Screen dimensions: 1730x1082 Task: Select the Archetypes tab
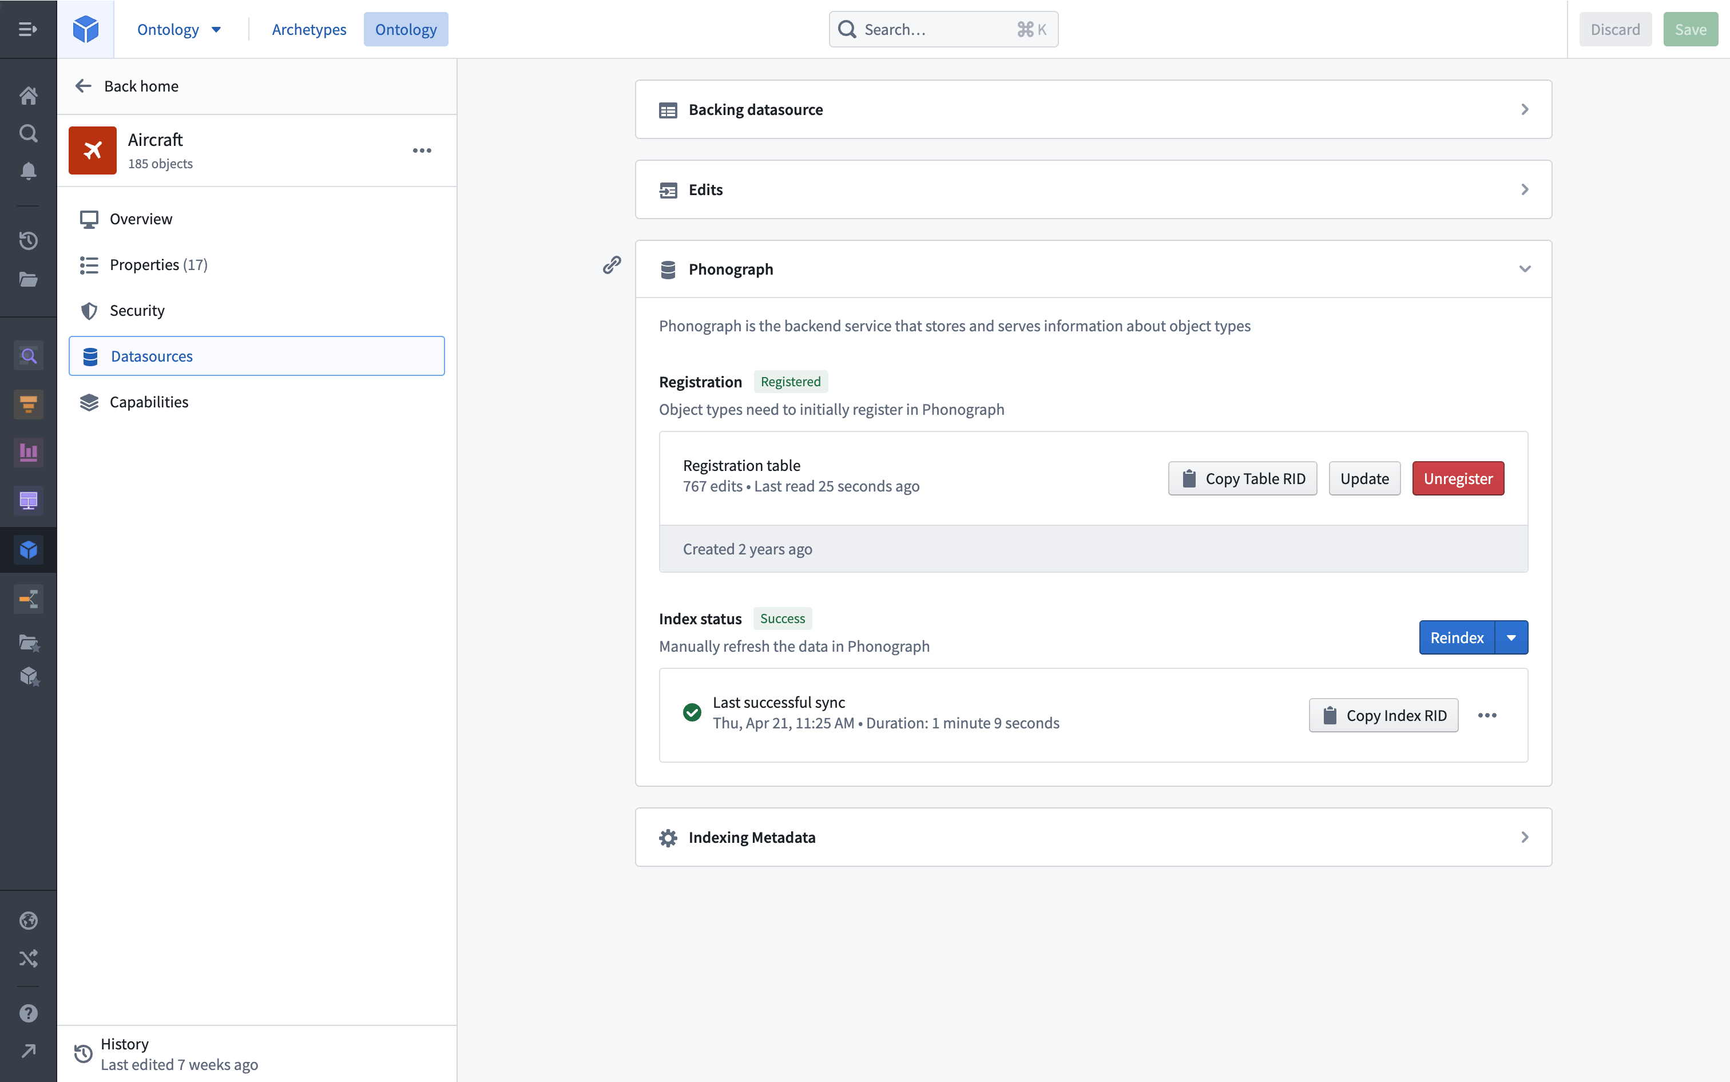[309, 29]
